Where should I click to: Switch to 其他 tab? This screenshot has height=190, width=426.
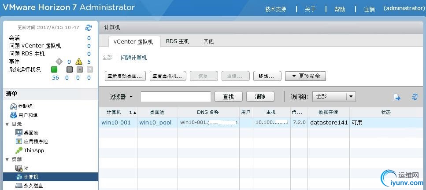[208, 41]
